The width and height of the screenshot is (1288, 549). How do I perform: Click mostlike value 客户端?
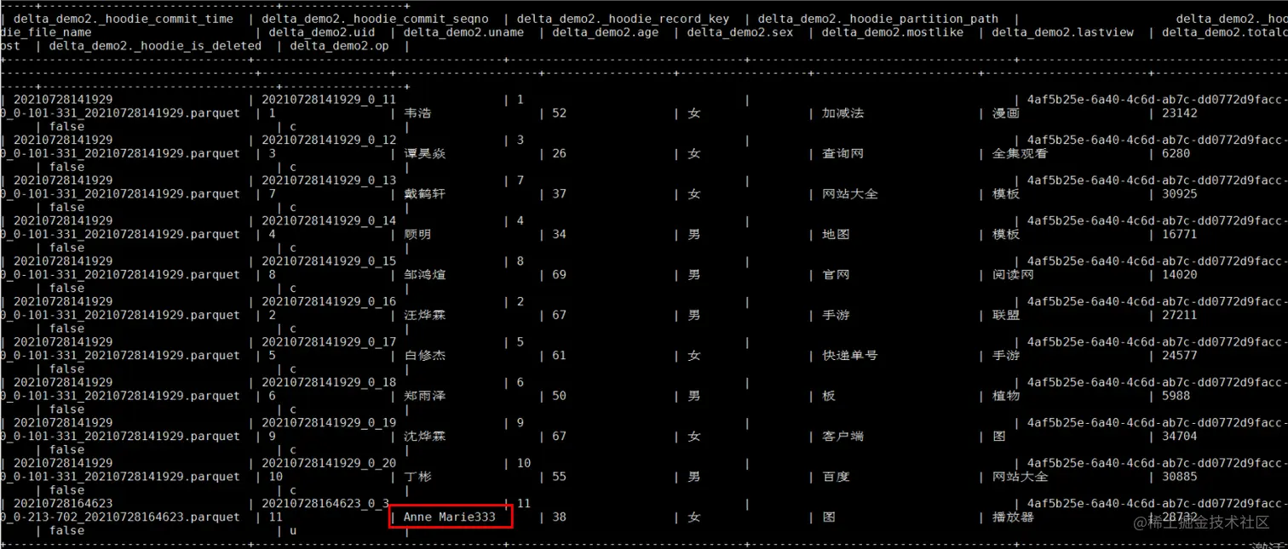pos(842,437)
